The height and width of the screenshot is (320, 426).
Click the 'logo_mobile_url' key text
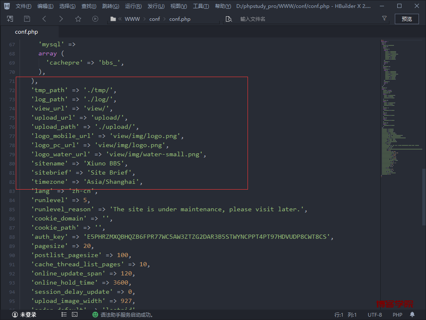click(62, 136)
